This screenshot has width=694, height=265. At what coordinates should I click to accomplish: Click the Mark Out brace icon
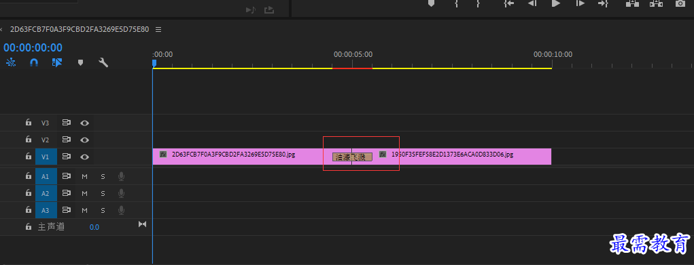coord(479,3)
